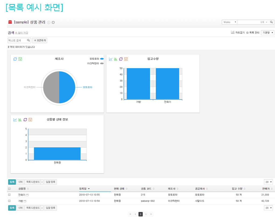Save the 상품별 상태 정보 chart
This screenshot has height=218, width=275.
(30, 119)
